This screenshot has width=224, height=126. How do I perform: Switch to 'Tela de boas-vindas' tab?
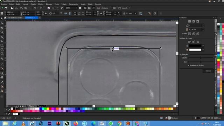(15, 18)
